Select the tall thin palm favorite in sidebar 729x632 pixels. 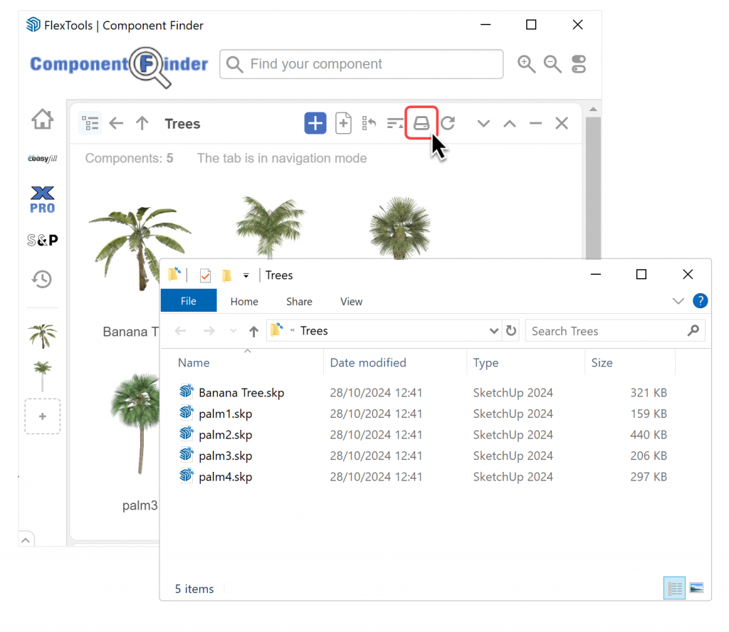click(42, 376)
